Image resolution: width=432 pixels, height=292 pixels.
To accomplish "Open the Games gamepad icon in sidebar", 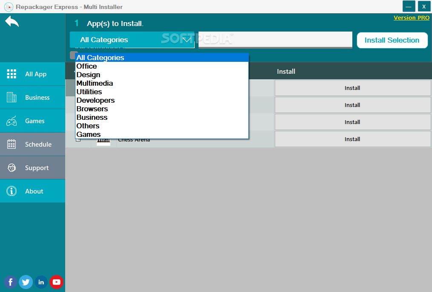I will pyautogui.click(x=12, y=121).
